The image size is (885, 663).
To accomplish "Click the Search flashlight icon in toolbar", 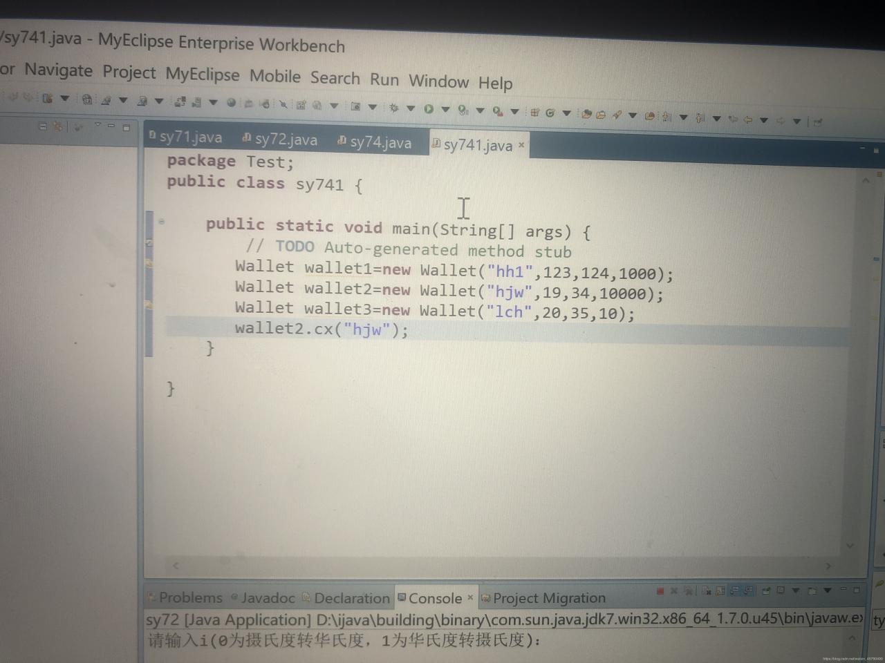I will pyautogui.click(x=616, y=115).
